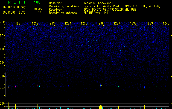172x109 pixels.
Task: Click the Receiver label in header
Action: pyautogui.click(x=56, y=10)
